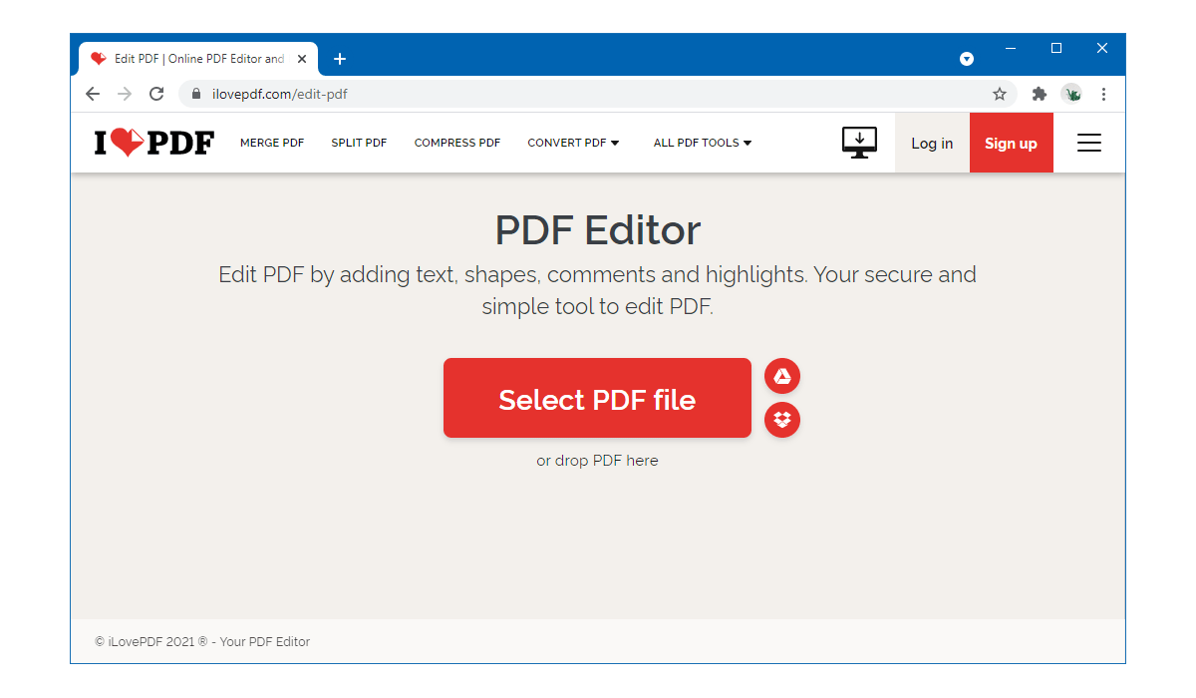
Task: Click the Sign up button
Action: click(x=1011, y=144)
